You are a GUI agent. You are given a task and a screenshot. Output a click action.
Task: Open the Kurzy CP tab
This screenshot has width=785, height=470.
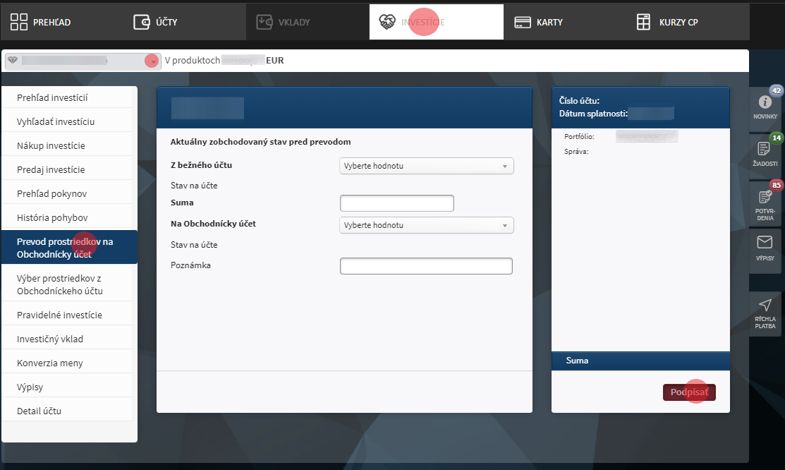667,22
